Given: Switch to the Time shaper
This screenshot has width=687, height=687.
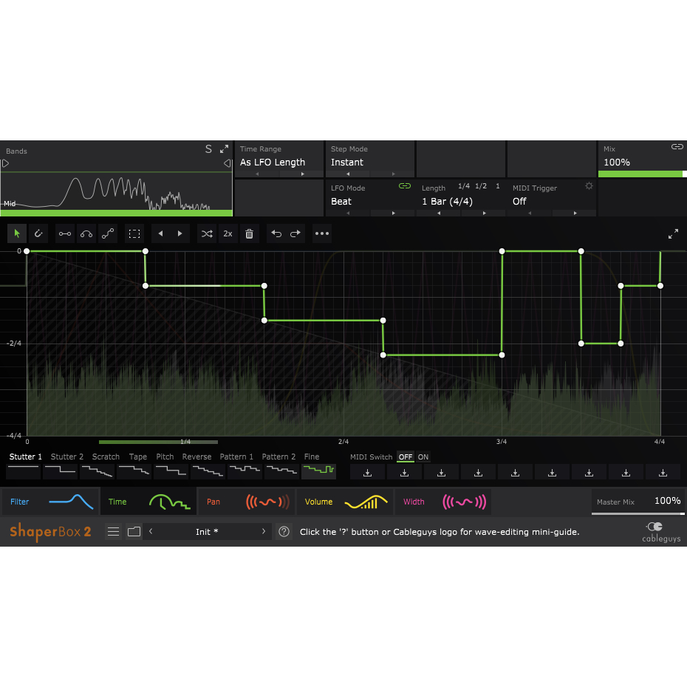Looking at the screenshot, I should (148, 502).
